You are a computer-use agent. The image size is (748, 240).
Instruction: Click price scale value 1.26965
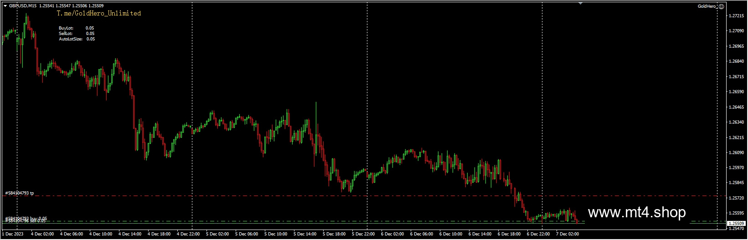coord(736,46)
